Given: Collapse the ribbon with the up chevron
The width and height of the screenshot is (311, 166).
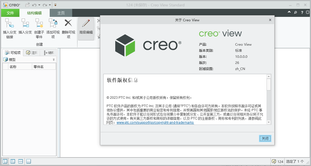Looking at the screenshot, I should [x=289, y=12].
